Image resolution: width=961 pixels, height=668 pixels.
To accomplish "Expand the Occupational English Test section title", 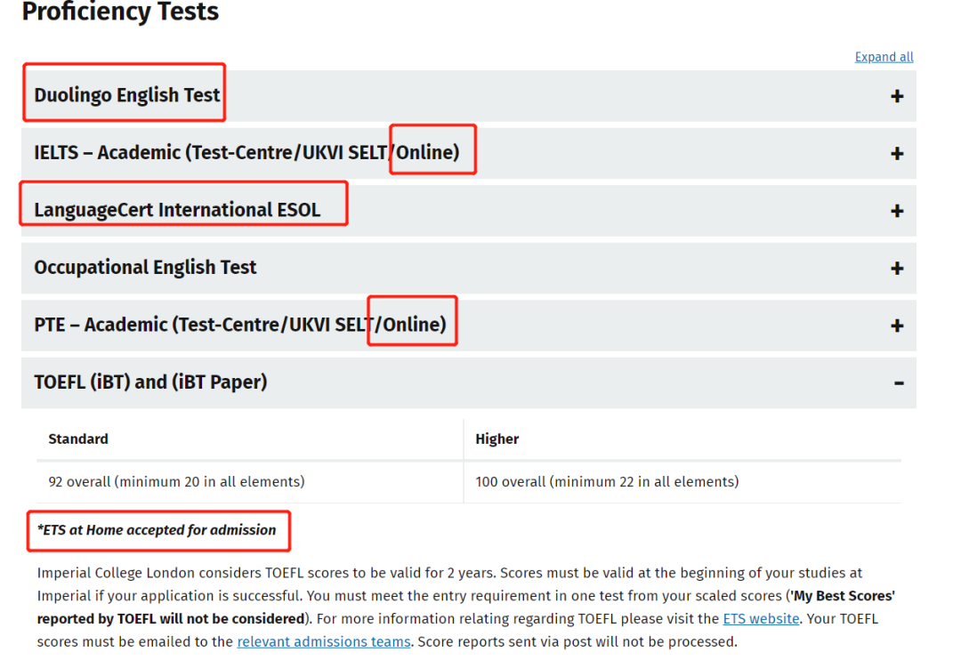I will [145, 267].
